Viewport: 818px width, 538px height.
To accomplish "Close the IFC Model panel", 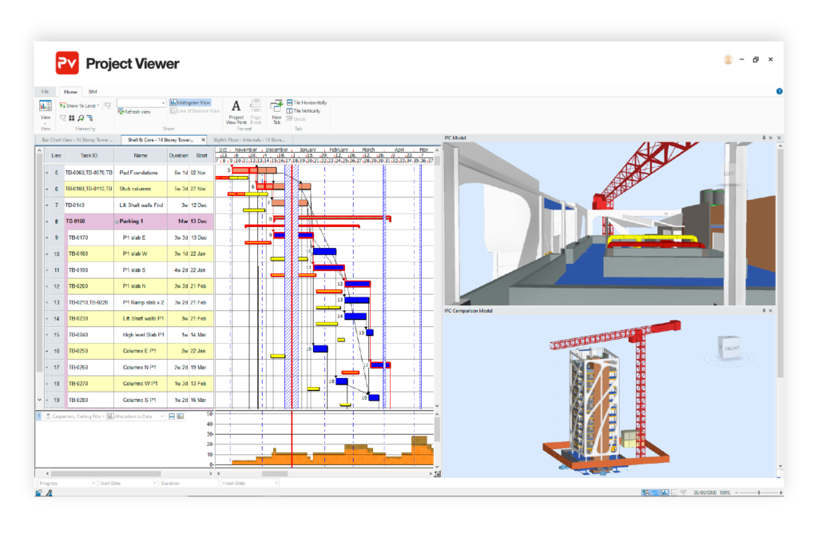I will (771, 137).
